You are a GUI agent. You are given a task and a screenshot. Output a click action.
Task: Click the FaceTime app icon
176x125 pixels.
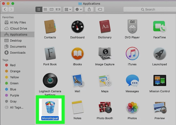tap(160, 27)
